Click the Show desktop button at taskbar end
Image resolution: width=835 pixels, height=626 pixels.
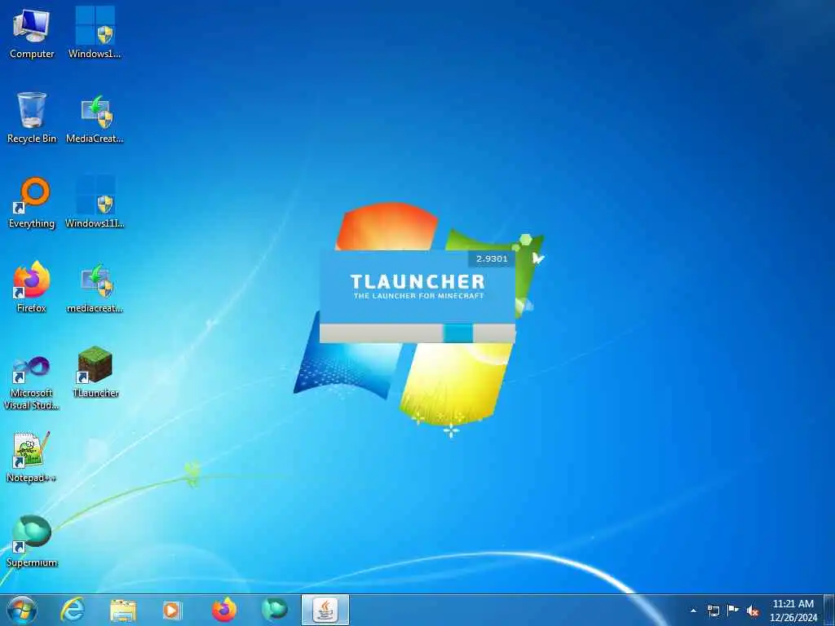click(x=829, y=610)
